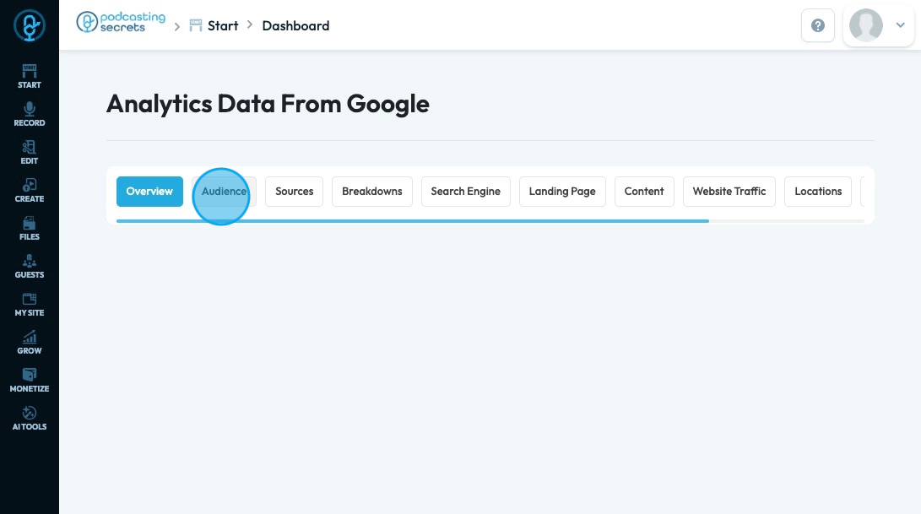Expand the user profile dropdown
921x514 pixels.
[x=878, y=25]
